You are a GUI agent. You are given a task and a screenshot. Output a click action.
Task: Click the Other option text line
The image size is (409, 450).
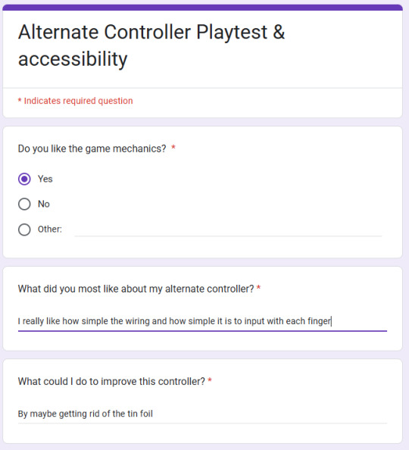click(228, 230)
